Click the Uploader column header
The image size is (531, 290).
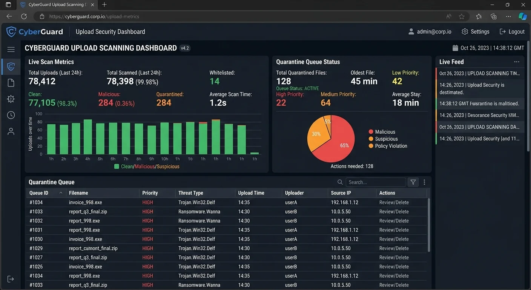[x=295, y=193]
